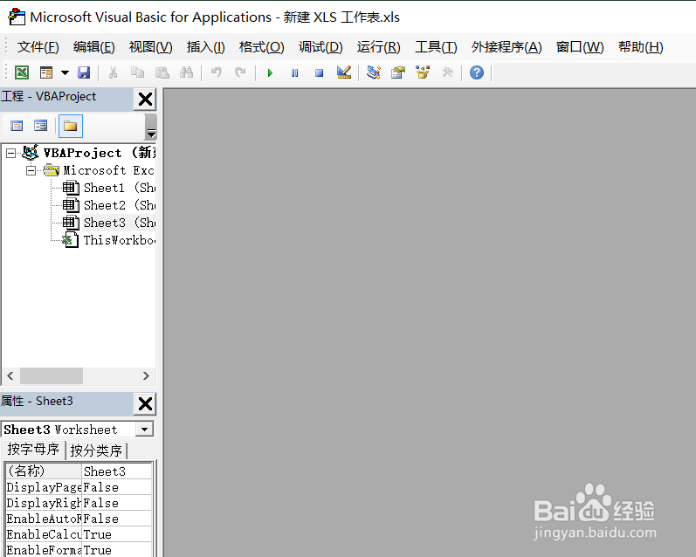Viewport: 696px width, 557px height.
Task: Click the EnableCalculation True value
Action: [117, 534]
